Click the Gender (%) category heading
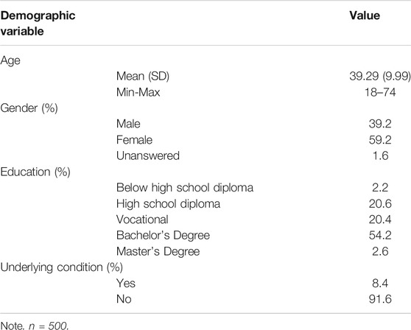 pyautogui.click(x=29, y=108)
